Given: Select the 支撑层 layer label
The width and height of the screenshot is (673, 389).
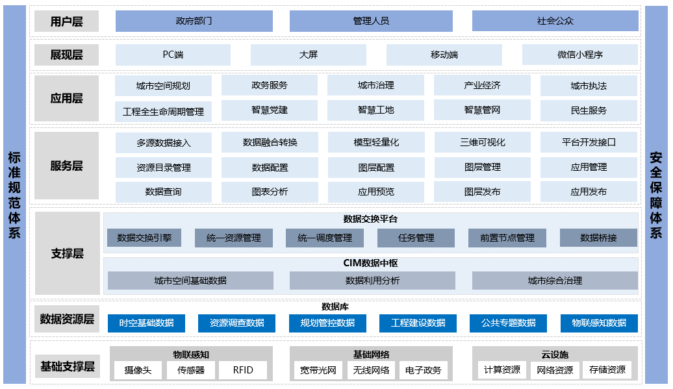Looking at the screenshot, I should tap(67, 253).
